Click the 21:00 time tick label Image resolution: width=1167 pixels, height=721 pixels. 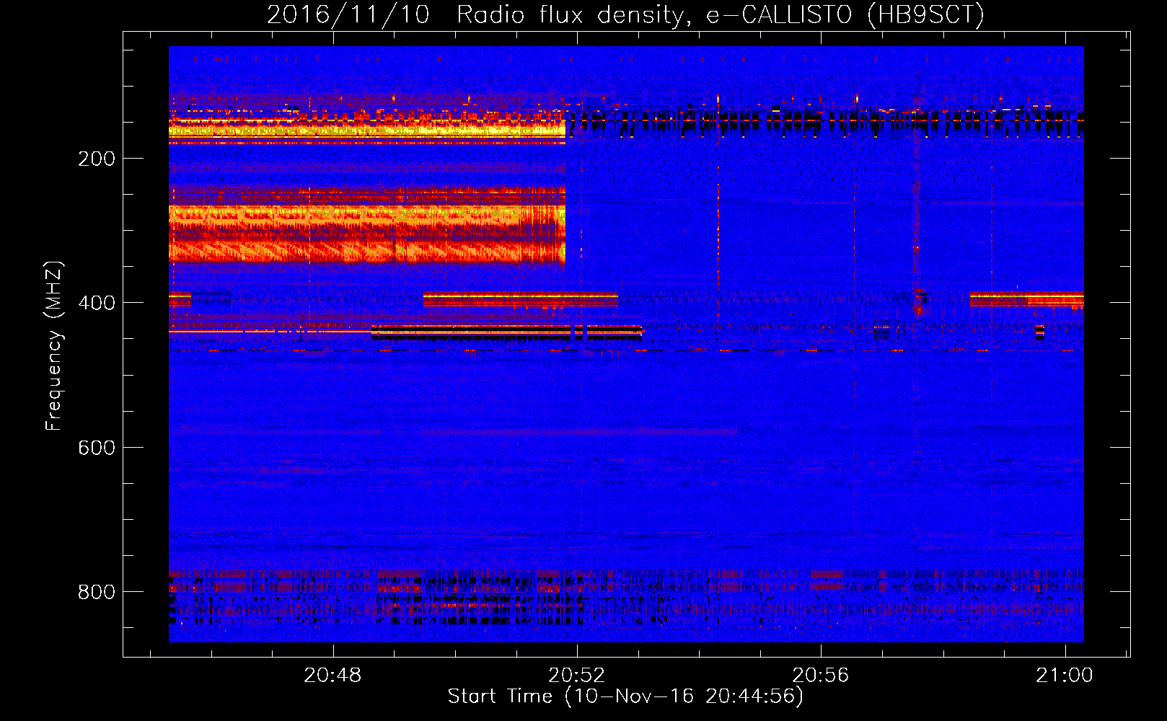tap(1065, 676)
